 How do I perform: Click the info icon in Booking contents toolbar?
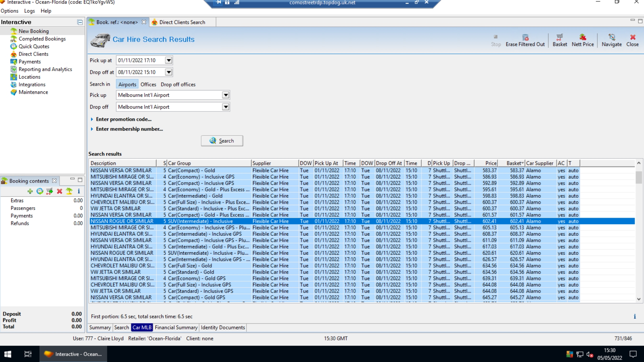79,191
